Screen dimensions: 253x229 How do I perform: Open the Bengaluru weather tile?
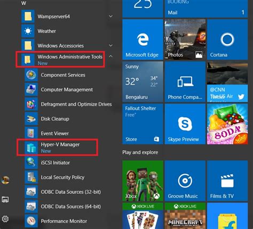(x=143, y=82)
